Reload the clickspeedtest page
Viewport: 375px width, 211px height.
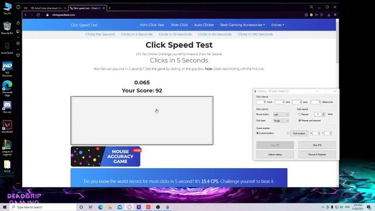pos(38,15)
